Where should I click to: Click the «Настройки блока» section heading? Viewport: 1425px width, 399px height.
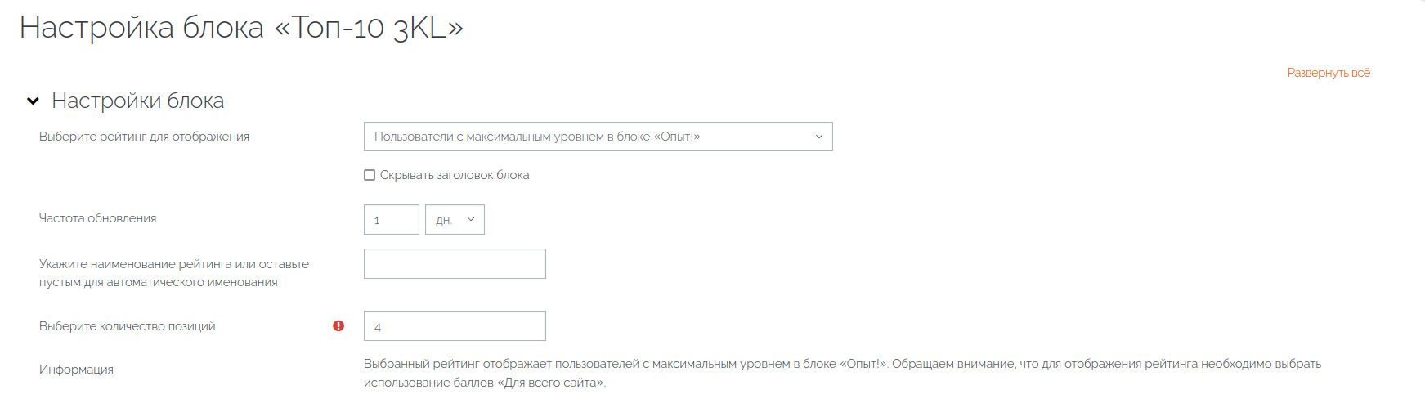tap(137, 101)
